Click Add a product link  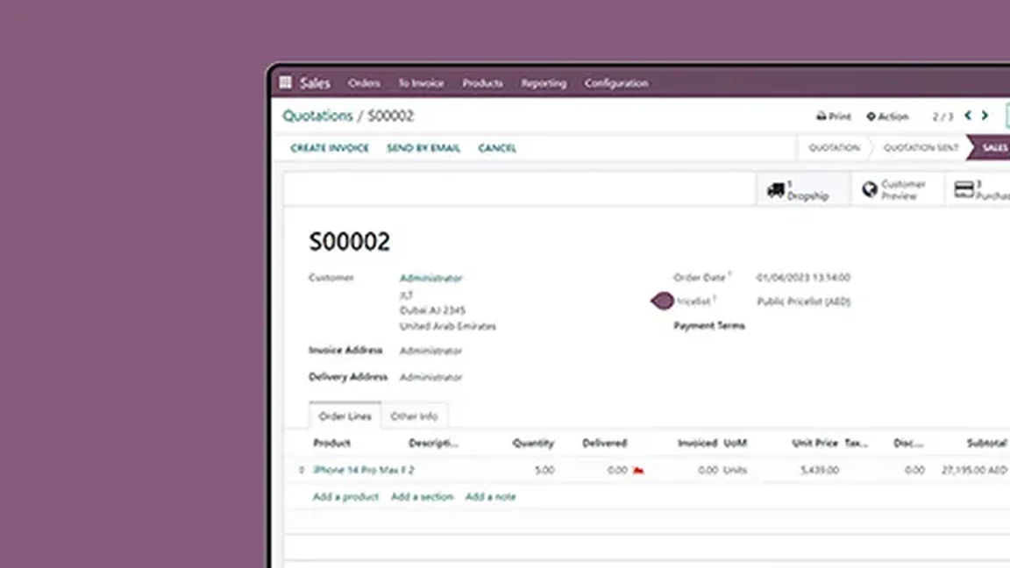click(346, 496)
